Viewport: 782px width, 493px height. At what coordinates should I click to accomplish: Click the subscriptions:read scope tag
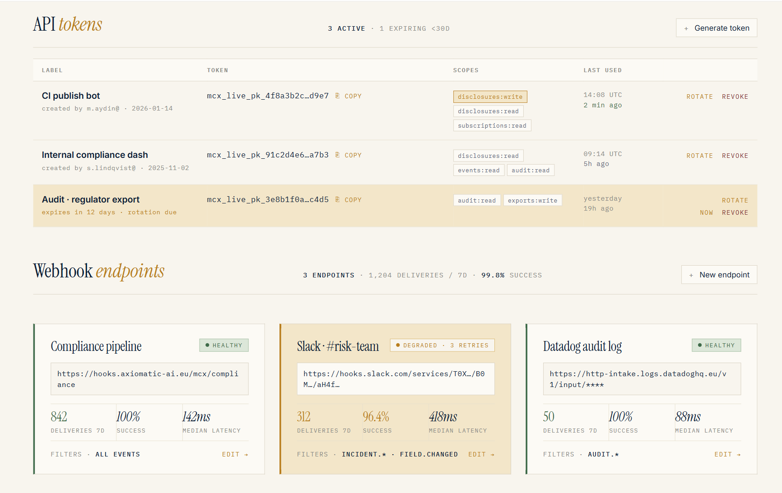(492, 125)
